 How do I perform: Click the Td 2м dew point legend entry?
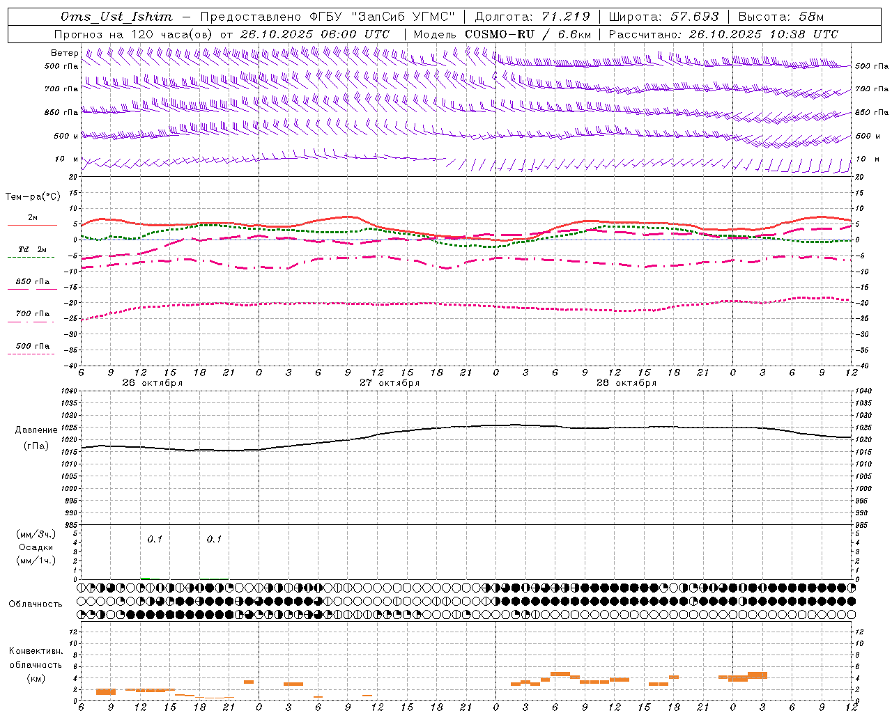(x=32, y=251)
